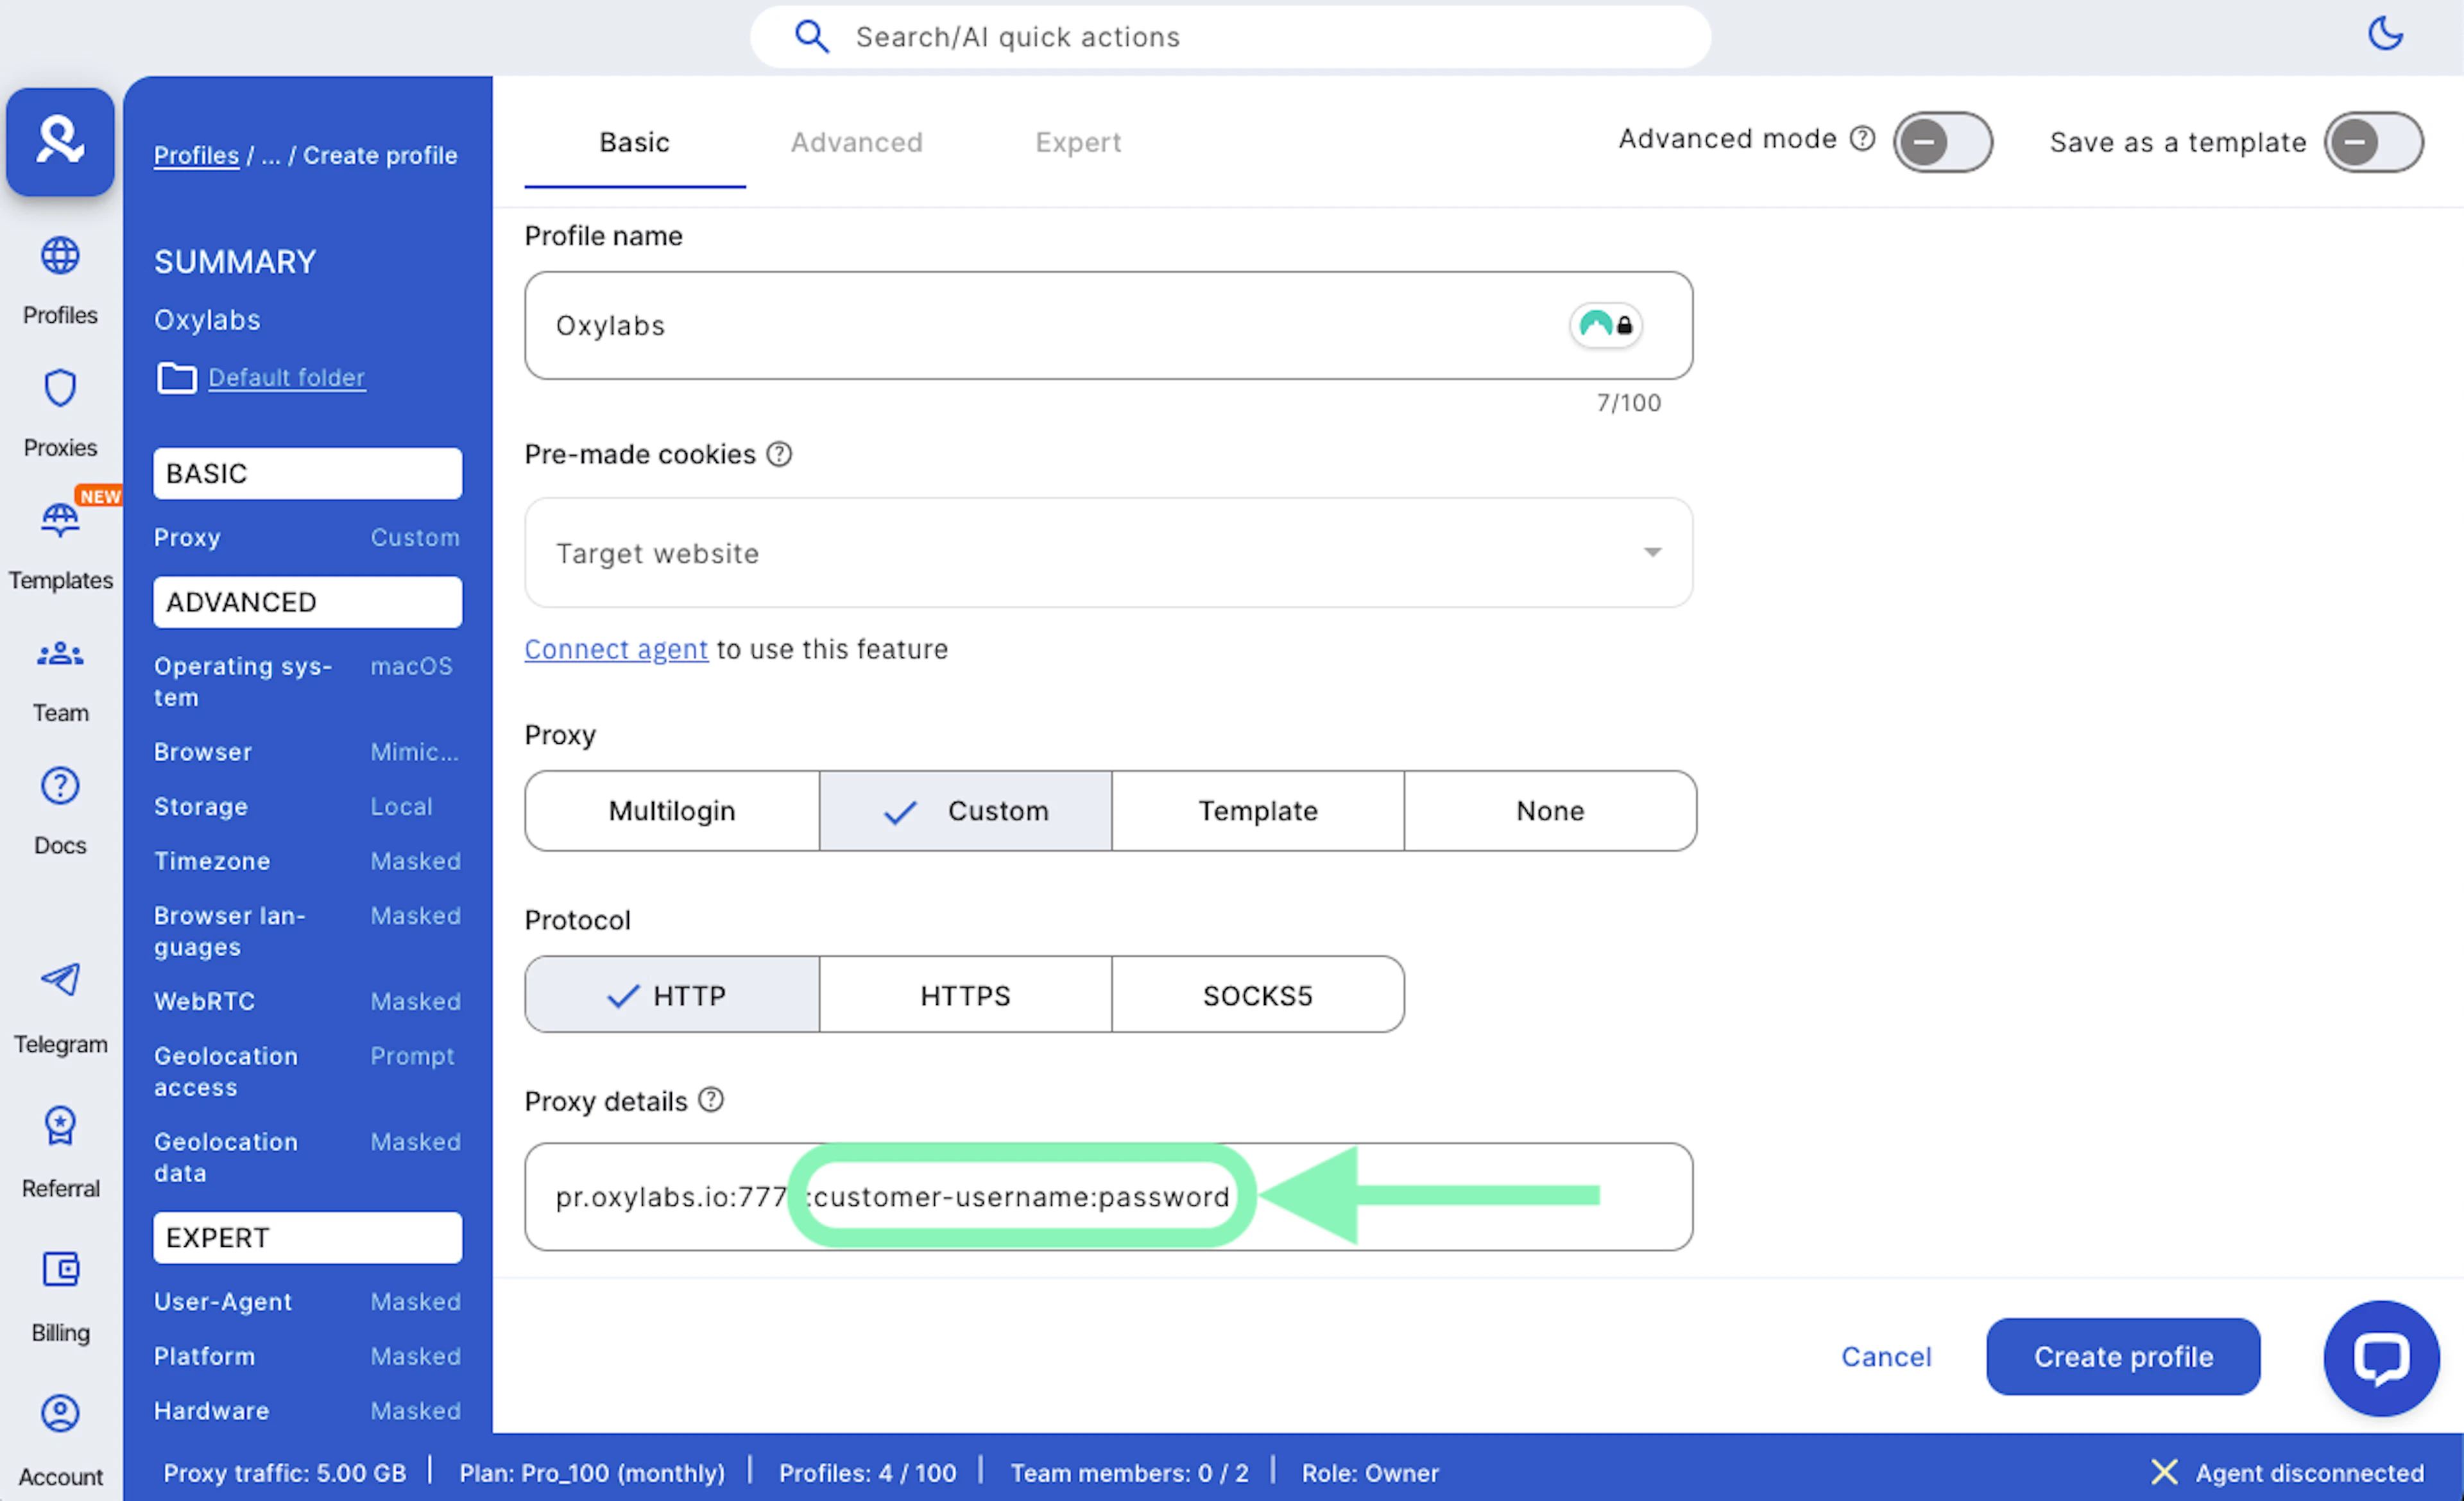Click Cancel button

1886,1357
